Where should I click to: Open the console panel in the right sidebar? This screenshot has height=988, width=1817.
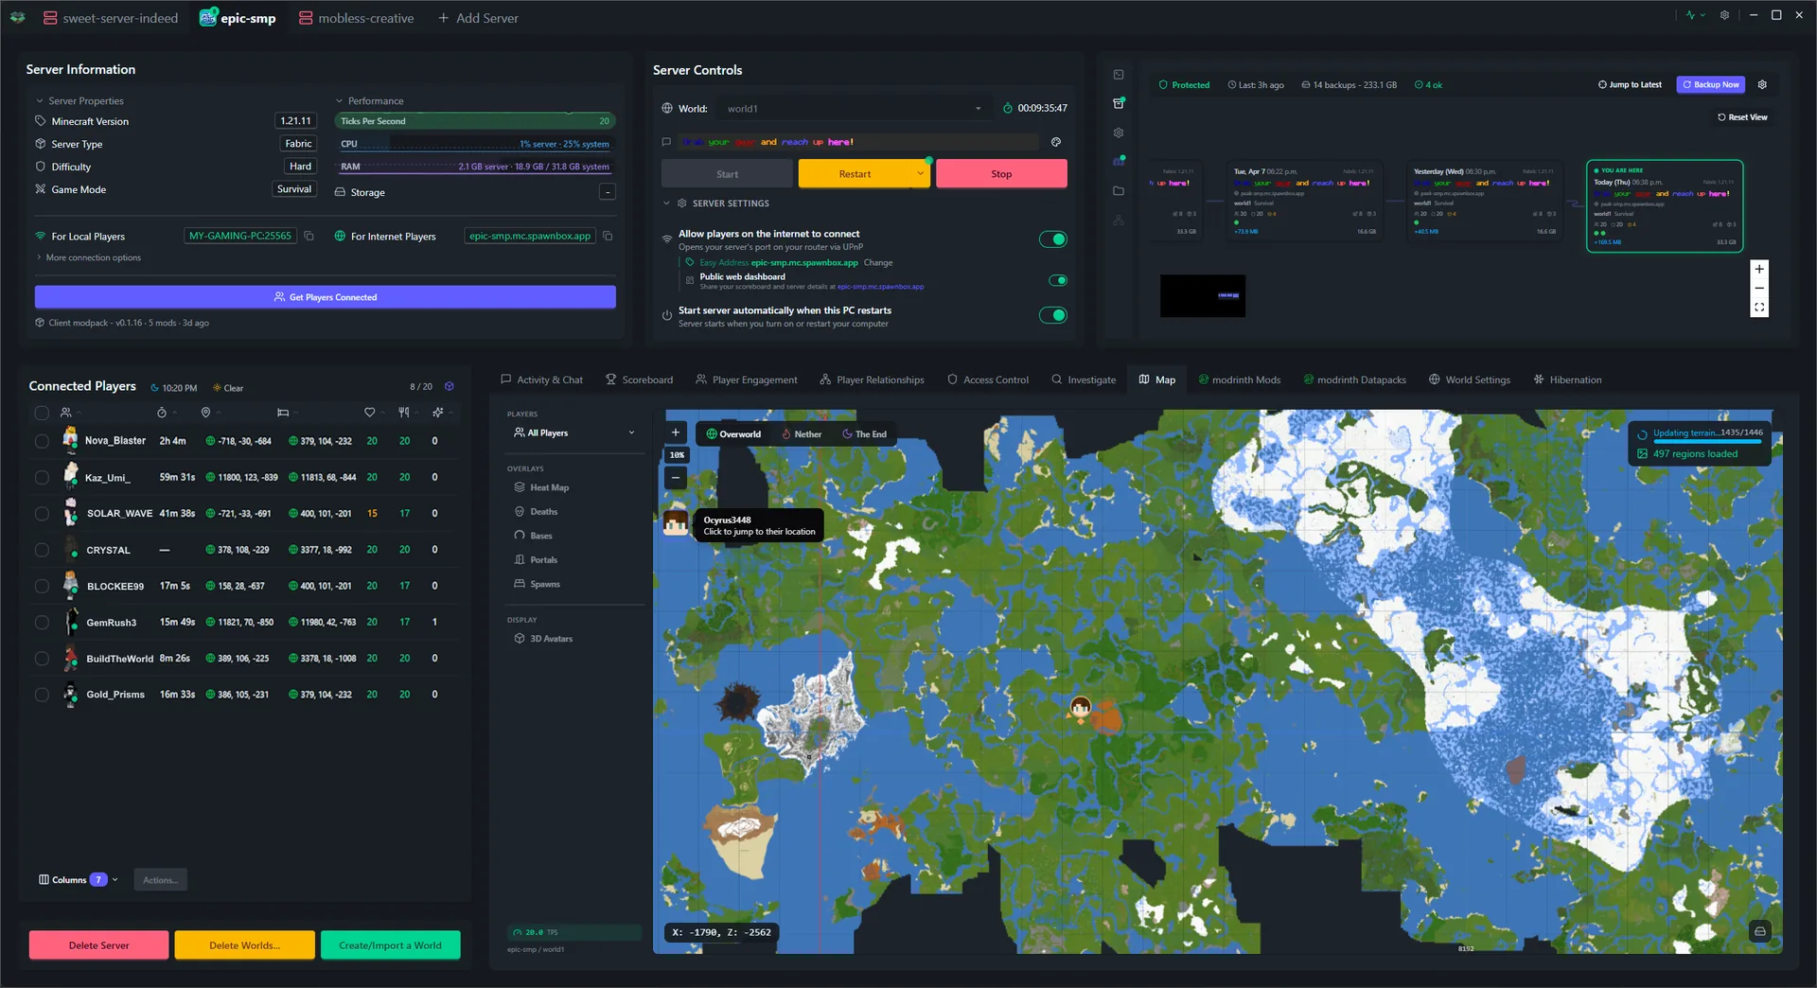point(1119,74)
